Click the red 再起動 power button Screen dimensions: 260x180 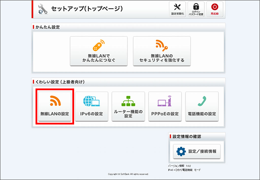215,9
